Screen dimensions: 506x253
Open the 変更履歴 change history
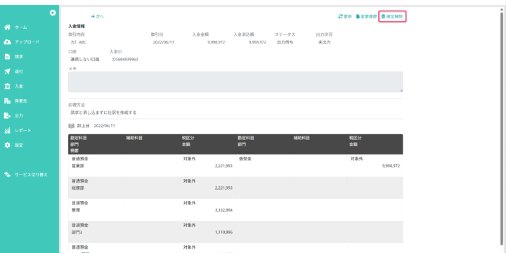pos(366,16)
